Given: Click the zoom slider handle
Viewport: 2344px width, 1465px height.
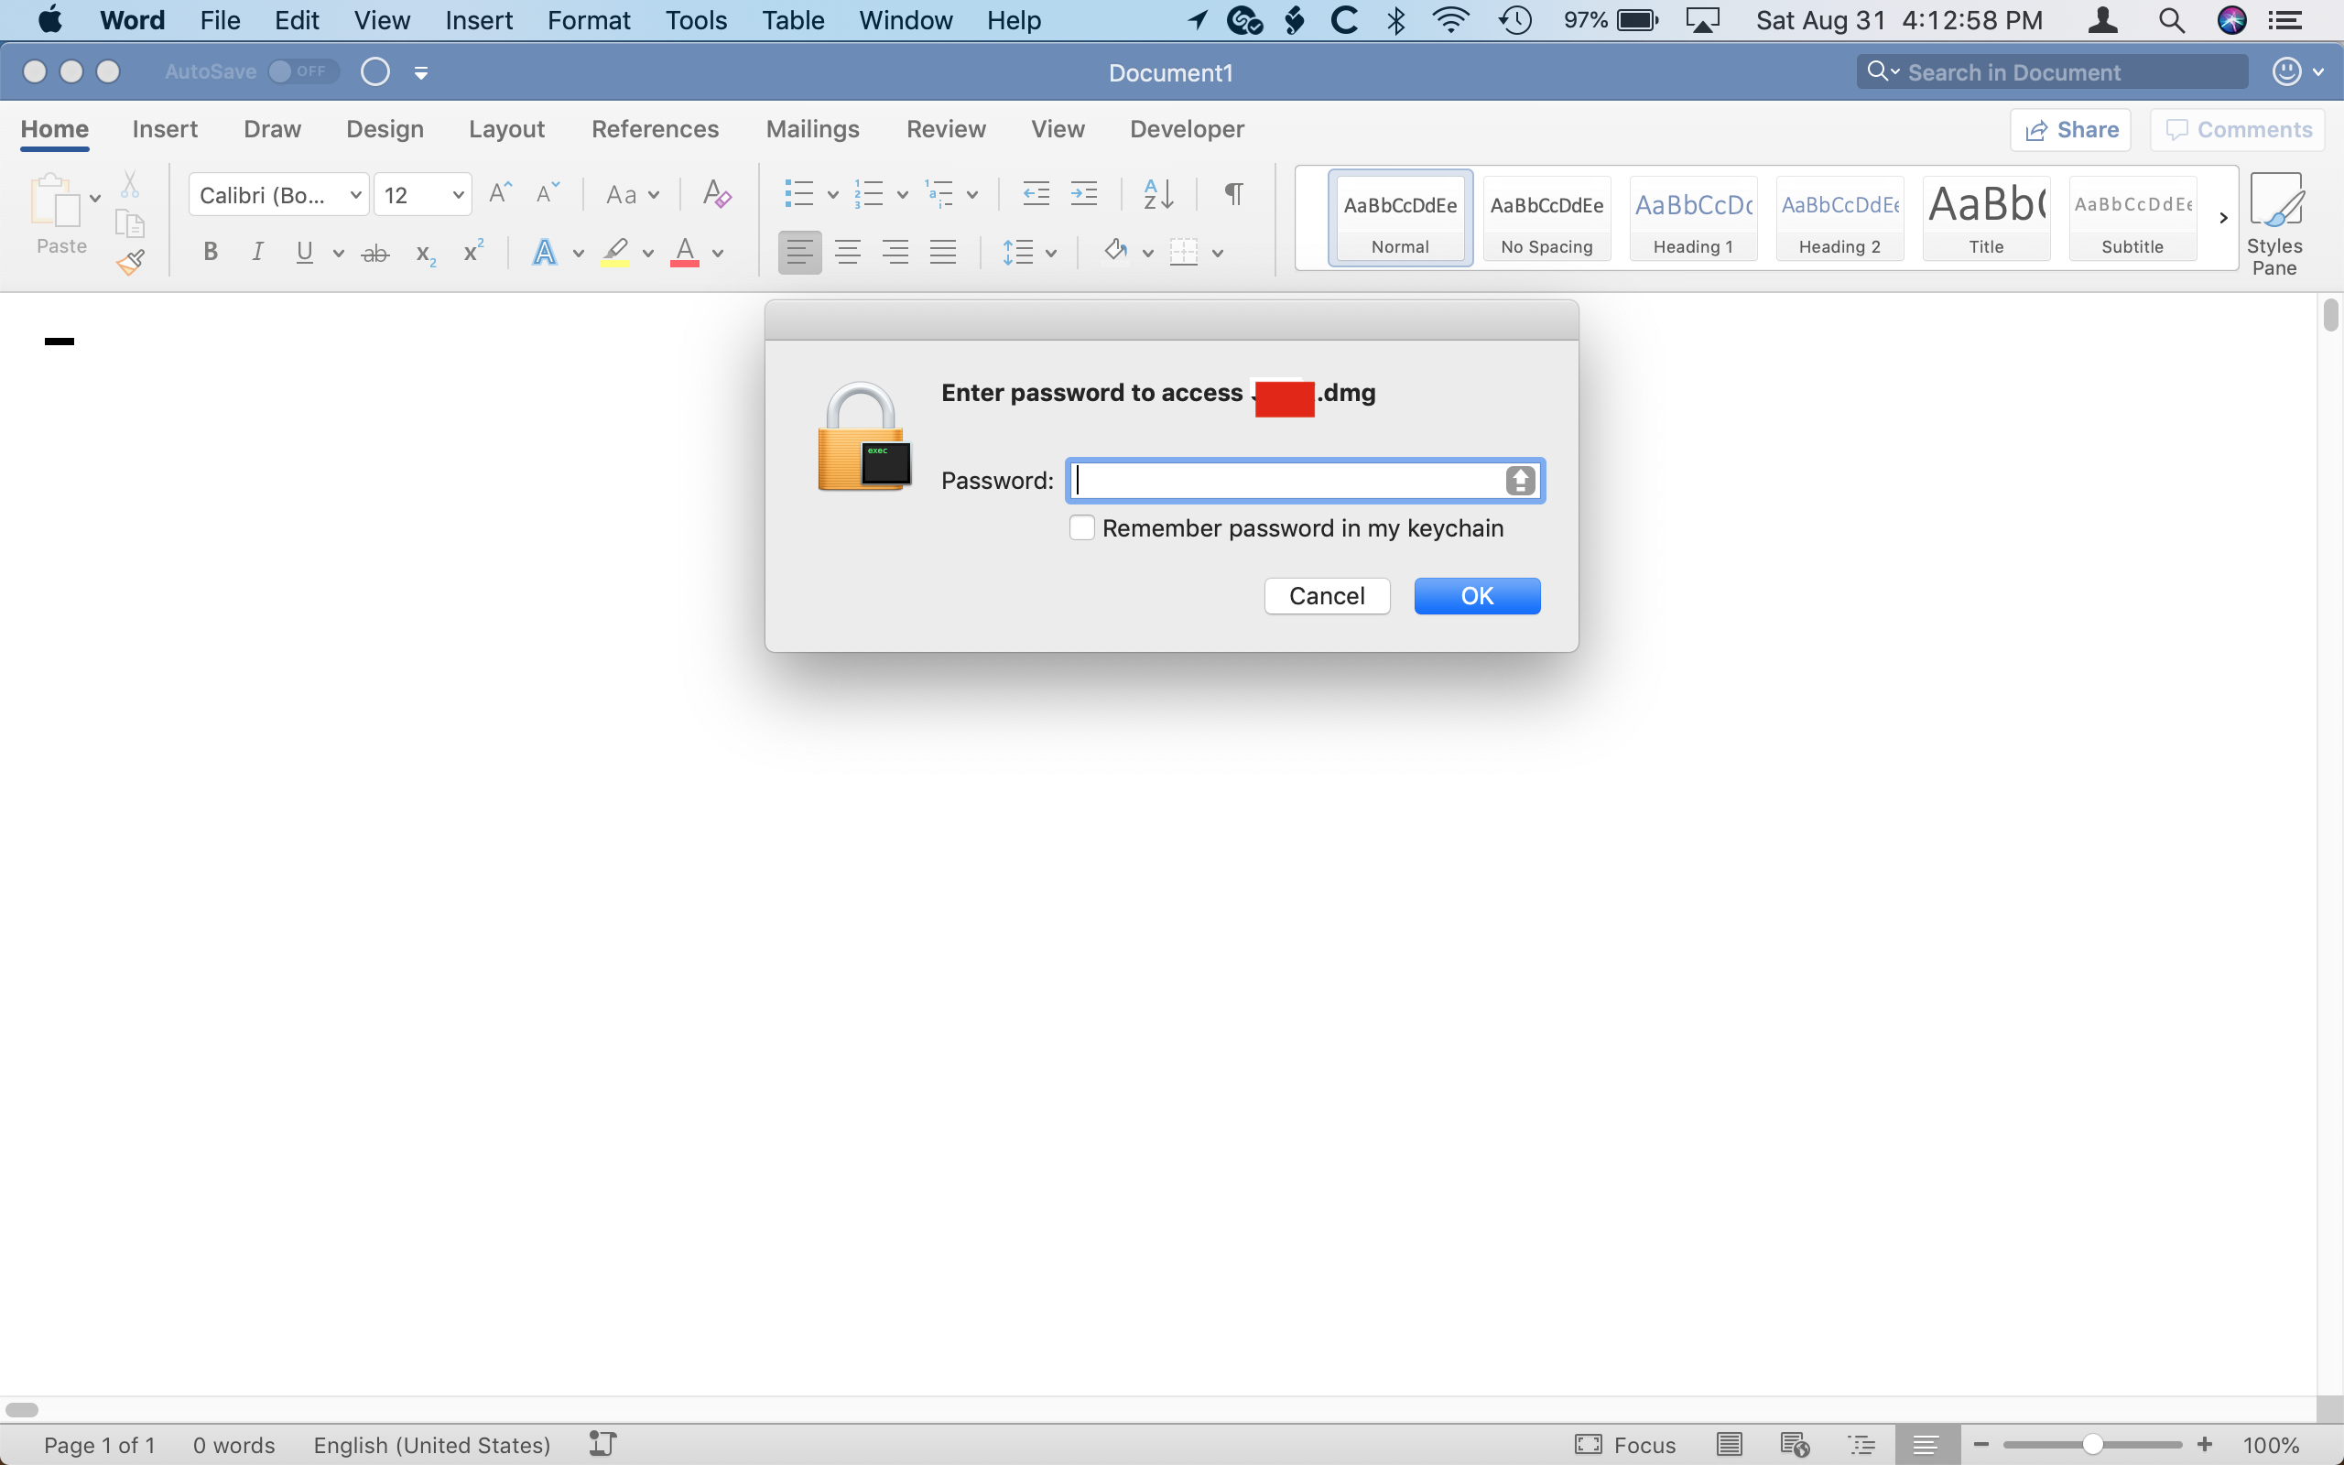Looking at the screenshot, I should [2092, 1445].
